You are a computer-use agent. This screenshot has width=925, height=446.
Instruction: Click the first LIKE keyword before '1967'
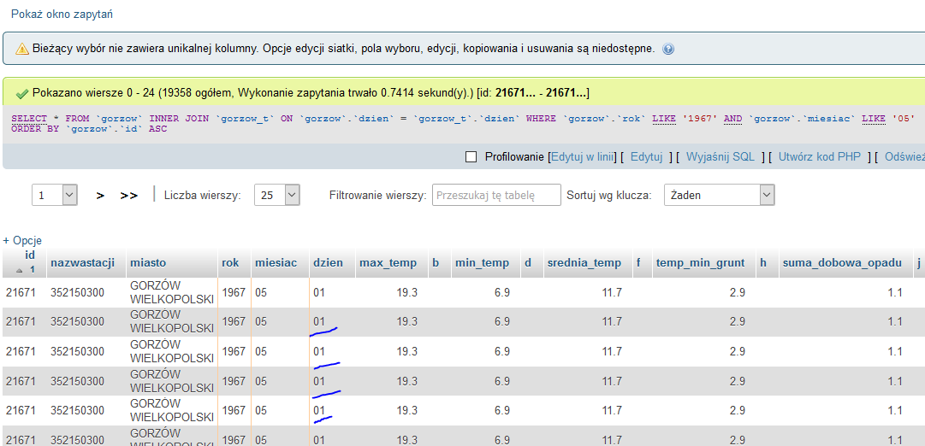click(664, 119)
